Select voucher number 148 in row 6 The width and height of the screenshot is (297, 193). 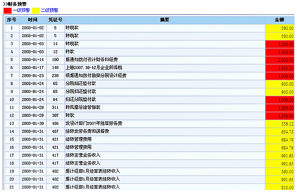pyautogui.click(x=56, y=68)
